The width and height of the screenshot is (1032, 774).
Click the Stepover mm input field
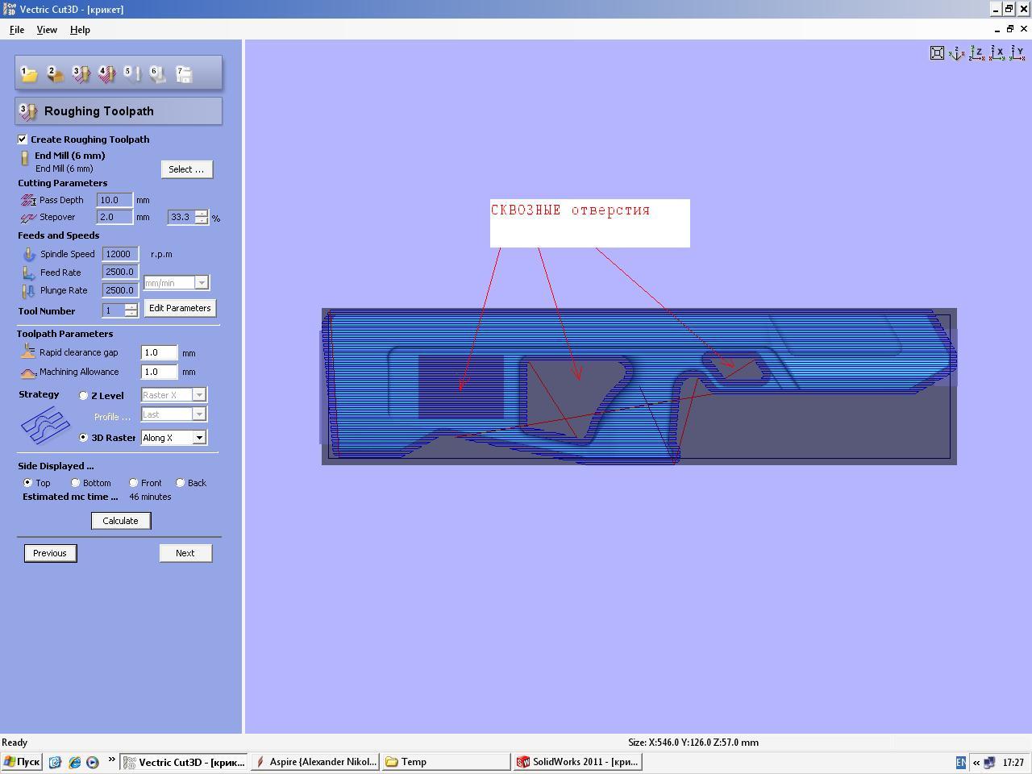click(x=114, y=217)
